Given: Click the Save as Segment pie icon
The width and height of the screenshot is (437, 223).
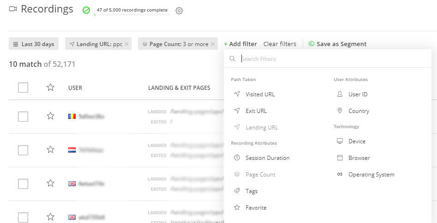Looking at the screenshot, I should click(x=311, y=44).
